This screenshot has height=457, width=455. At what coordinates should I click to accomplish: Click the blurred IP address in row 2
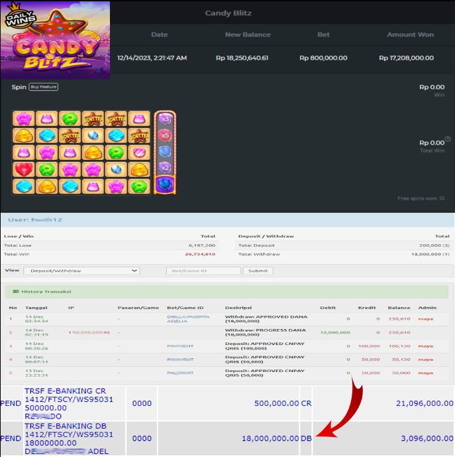click(89, 332)
